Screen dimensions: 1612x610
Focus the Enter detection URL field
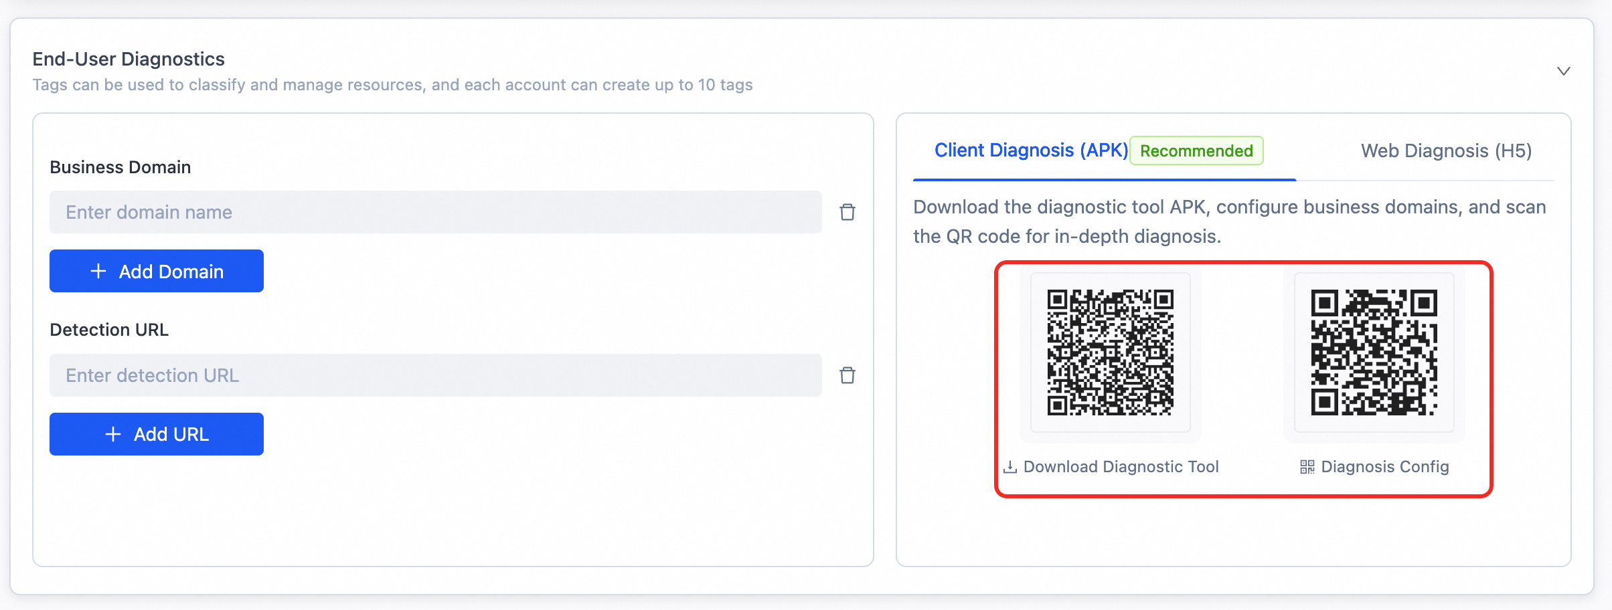(x=436, y=375)
